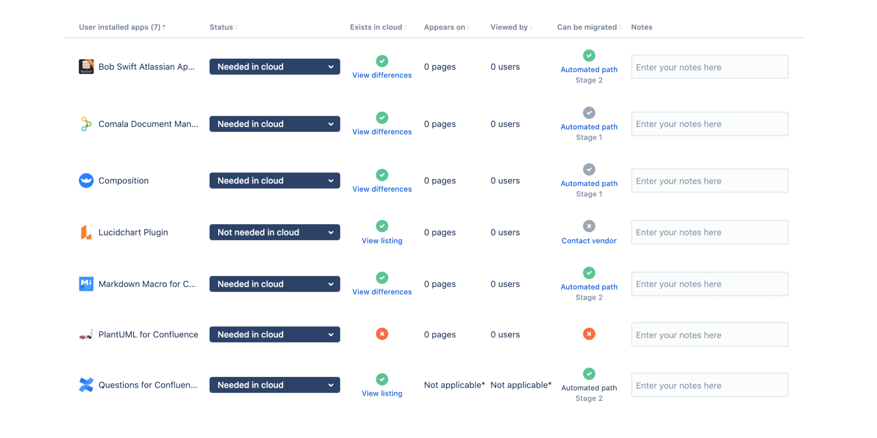
Task: Expand the Status dropdown for Questions for Confluence
Action: 275,385
